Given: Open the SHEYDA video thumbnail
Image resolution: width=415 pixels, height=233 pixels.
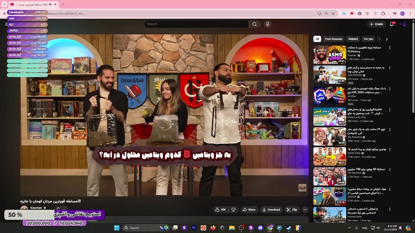Looking at the screenshot, I should point(330,196).
